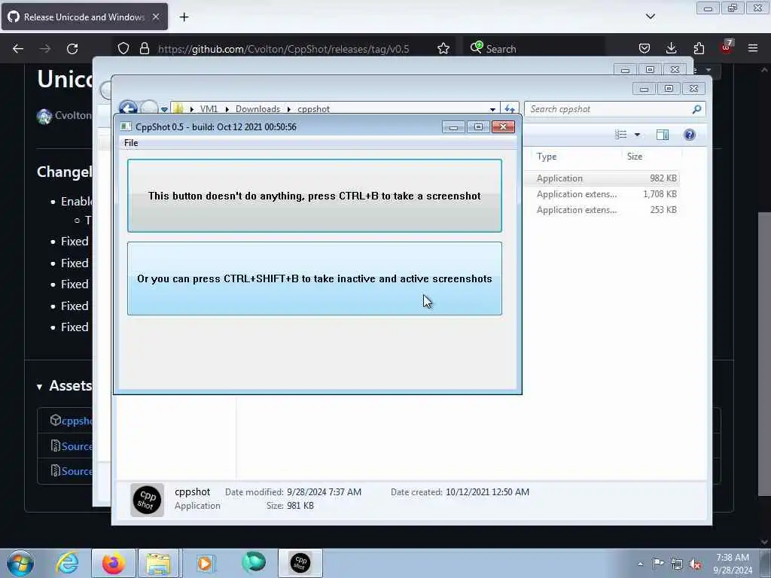
Task: Show site security padlock info
Action: point(144,48)
